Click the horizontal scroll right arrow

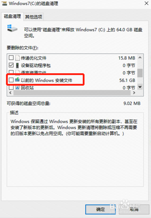(x=134, y=93)
